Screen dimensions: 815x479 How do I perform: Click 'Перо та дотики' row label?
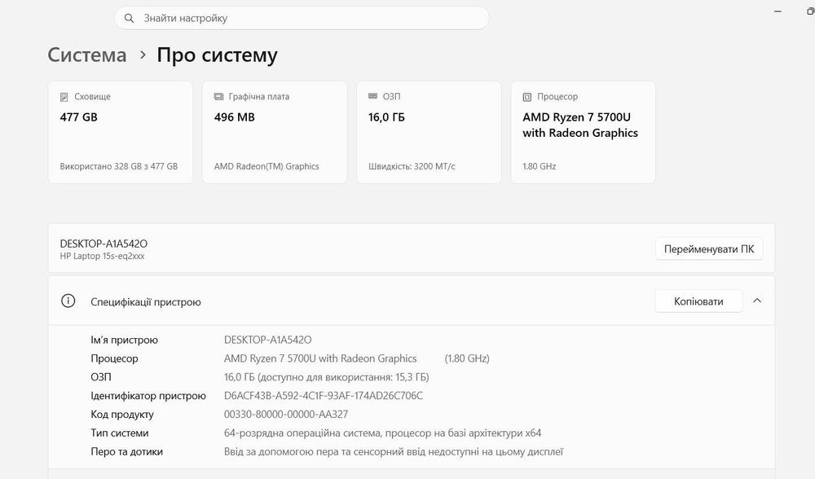pyautogui.click(x=127, y=451)
